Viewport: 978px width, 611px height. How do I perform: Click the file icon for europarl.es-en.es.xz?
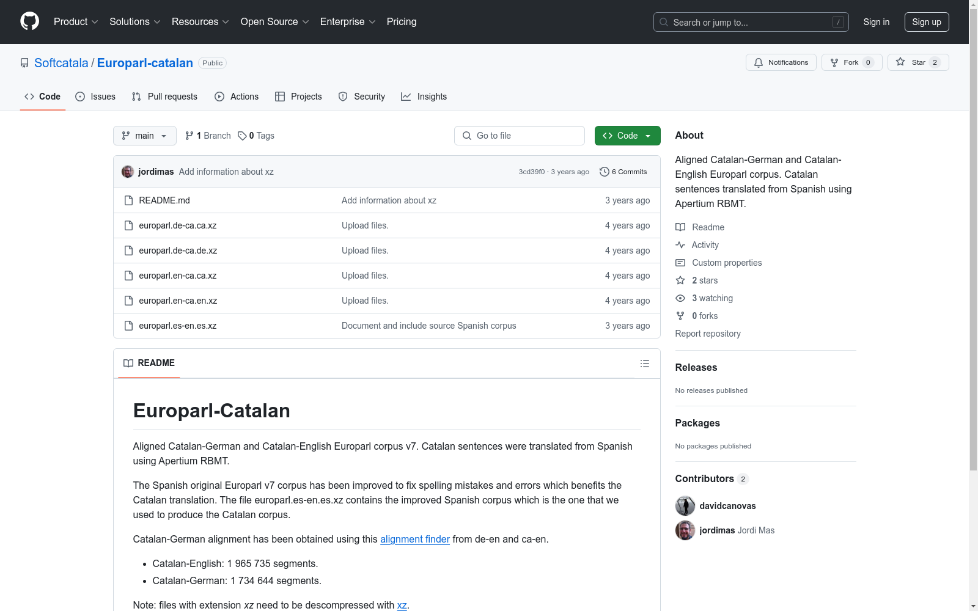[128, 326]
